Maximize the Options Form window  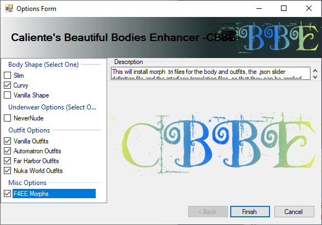point(284,8)
